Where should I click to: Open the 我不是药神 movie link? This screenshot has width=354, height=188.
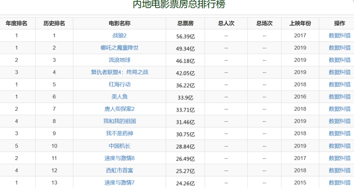point(119,133)
